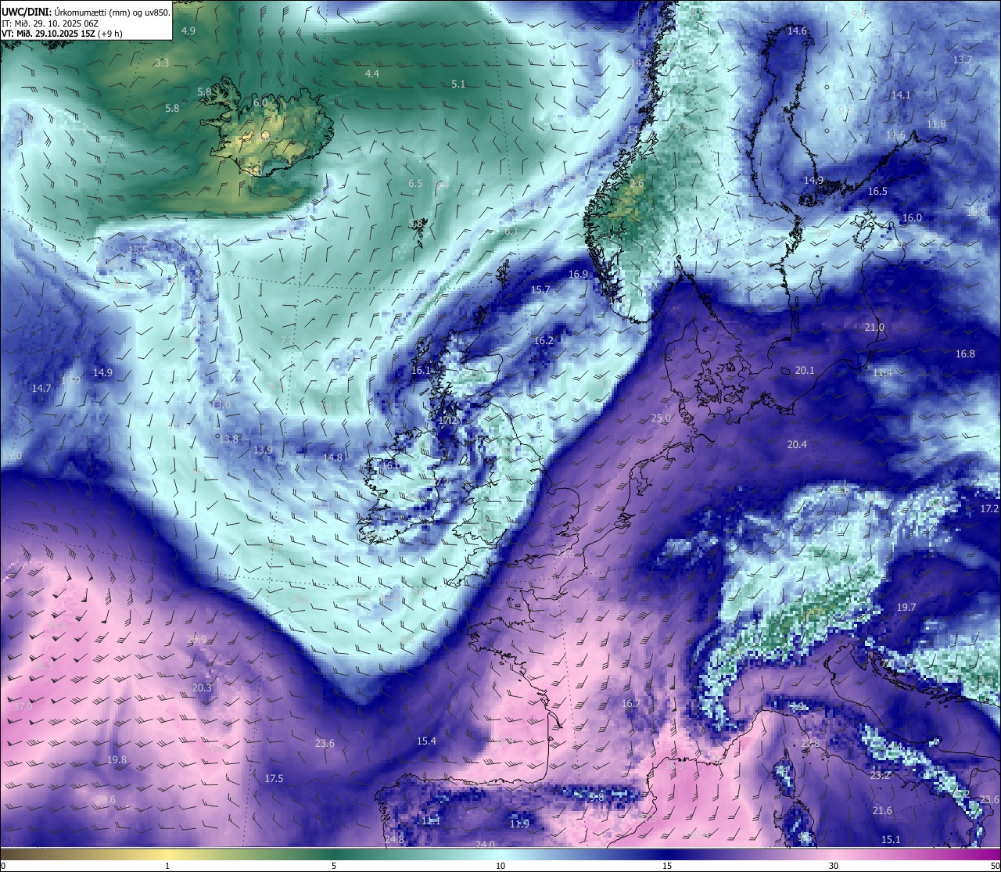Click the 16.2 value northeast of Scotland
This screenshot has width=1001, height=872.
[544, 341]
